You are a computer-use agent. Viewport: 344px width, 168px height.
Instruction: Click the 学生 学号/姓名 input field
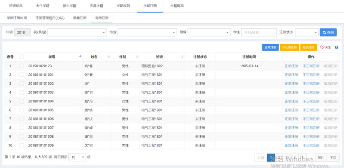pyautogui.click(x=259, y=33)
